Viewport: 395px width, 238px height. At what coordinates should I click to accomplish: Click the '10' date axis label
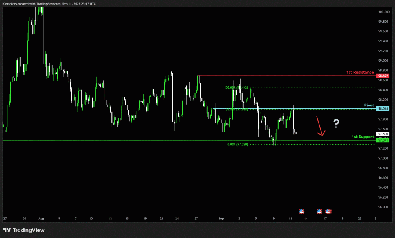91,219
